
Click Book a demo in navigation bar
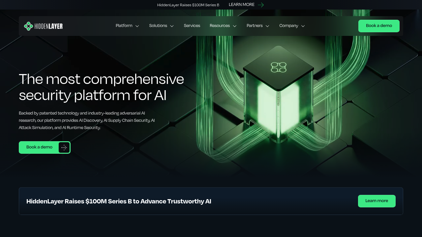point(379,26)
